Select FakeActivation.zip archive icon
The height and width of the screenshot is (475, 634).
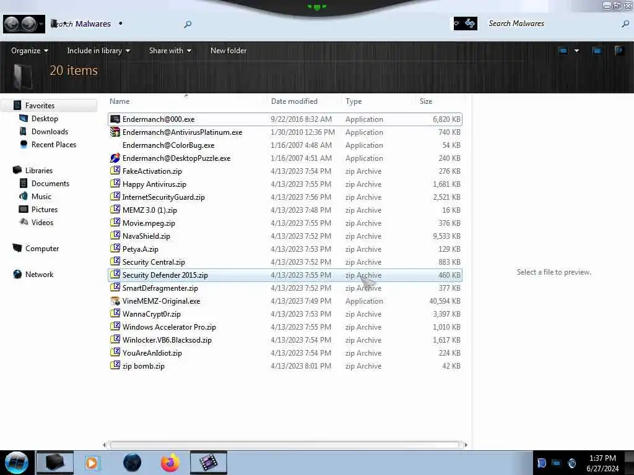(x=115, y=171)
